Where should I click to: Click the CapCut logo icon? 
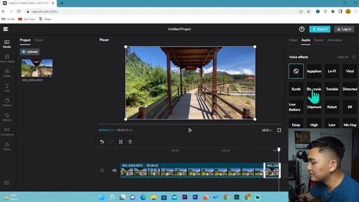pos(6,29)
